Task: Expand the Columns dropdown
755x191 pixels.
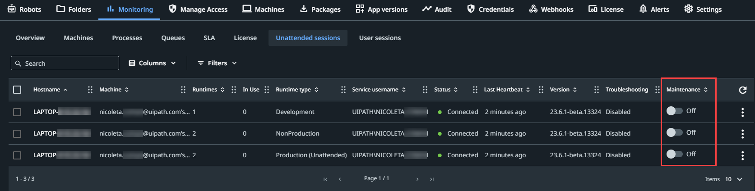Action: tap(152, 63)
